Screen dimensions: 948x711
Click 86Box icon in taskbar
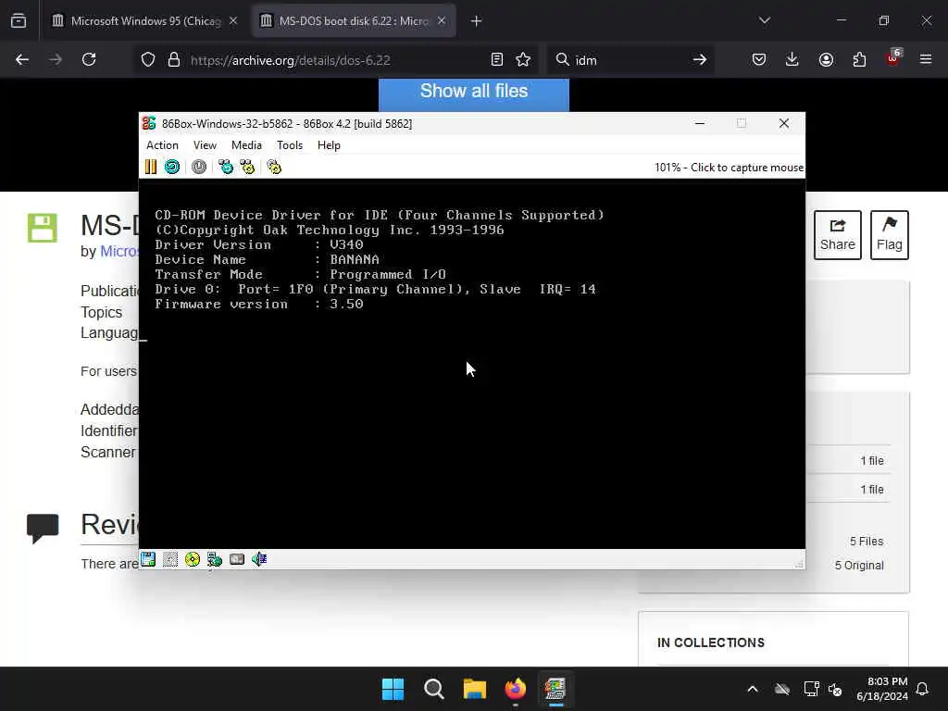tap(555, 689)
